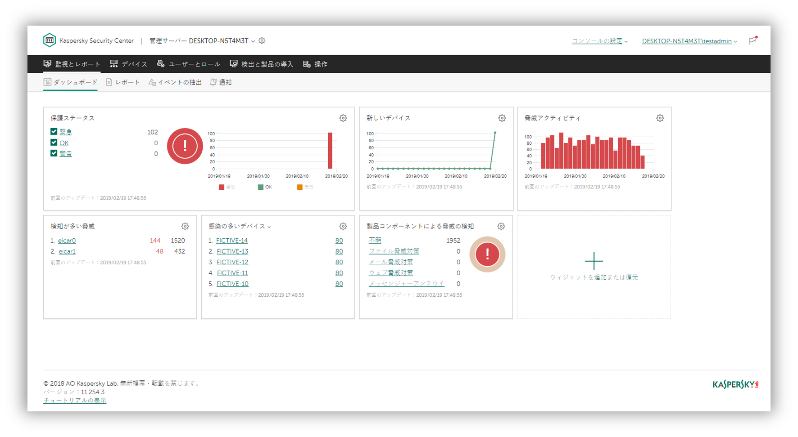Switch to the レポート tab

coord(123,82)
